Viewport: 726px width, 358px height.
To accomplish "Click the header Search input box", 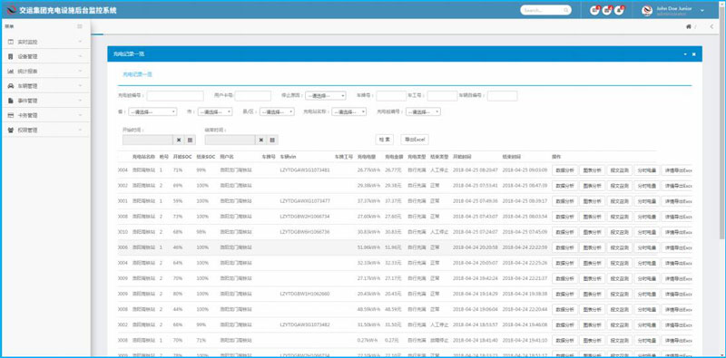I will tap(545, 10).
